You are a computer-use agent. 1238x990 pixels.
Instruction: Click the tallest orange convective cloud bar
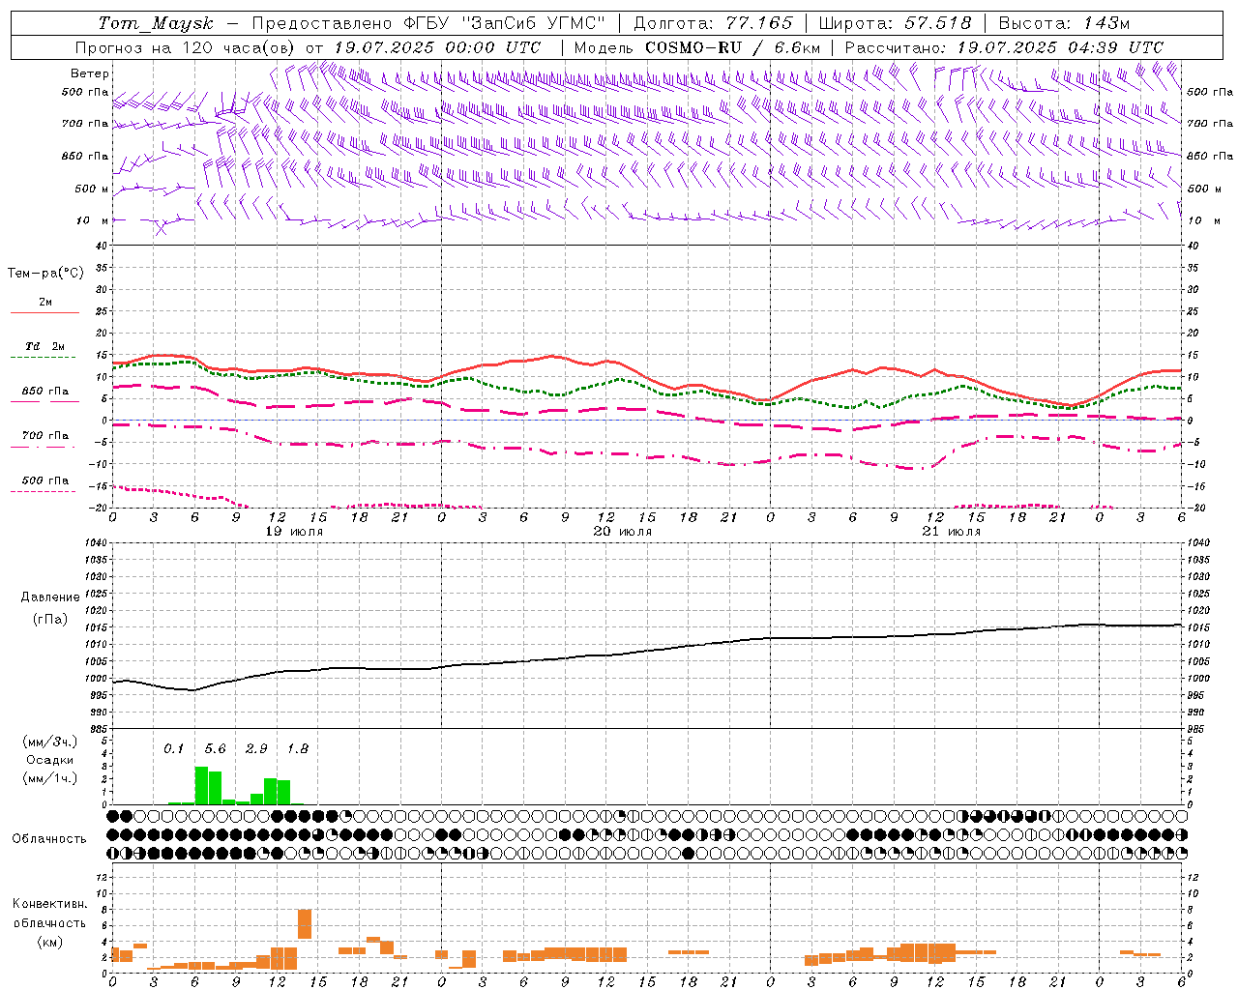click(305, 923)
